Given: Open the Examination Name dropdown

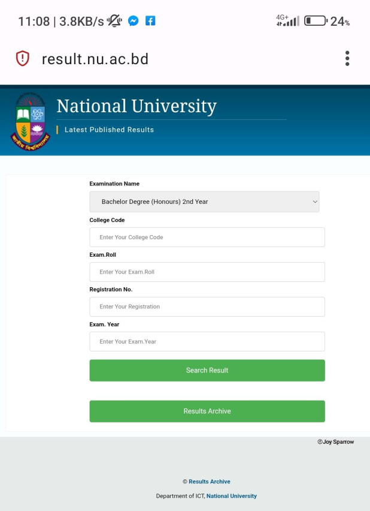Looking at the screenshot, I should point(204,202).
